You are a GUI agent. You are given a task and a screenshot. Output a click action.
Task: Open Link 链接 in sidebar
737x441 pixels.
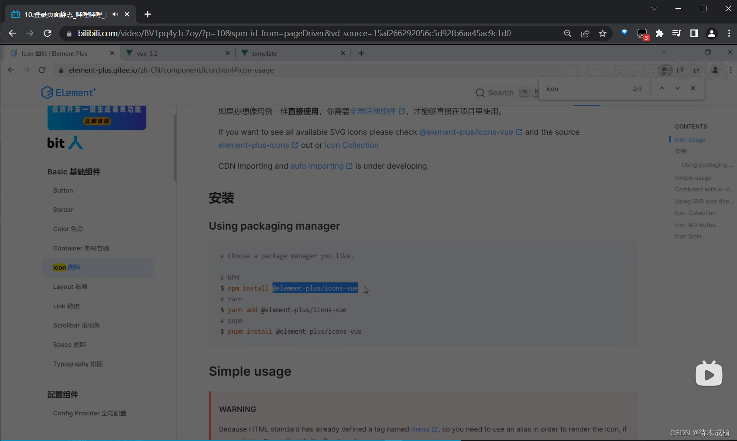[x=66, y=306]
